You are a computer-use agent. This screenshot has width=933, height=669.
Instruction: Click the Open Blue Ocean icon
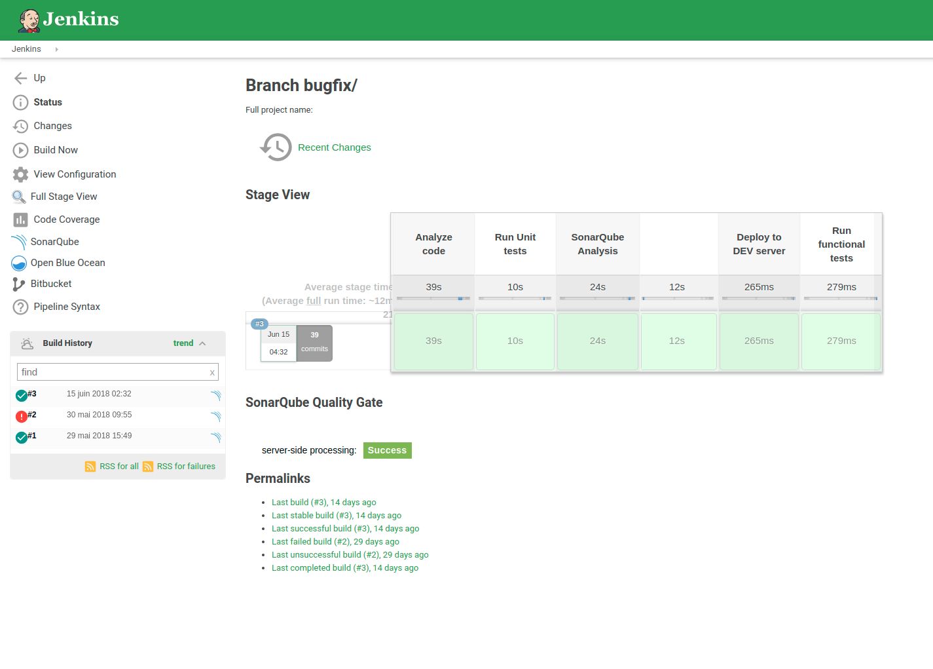19,263
